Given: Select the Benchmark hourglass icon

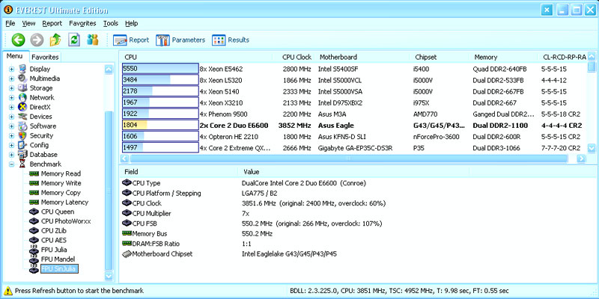Looking at the screenshot, I should 22,164.
